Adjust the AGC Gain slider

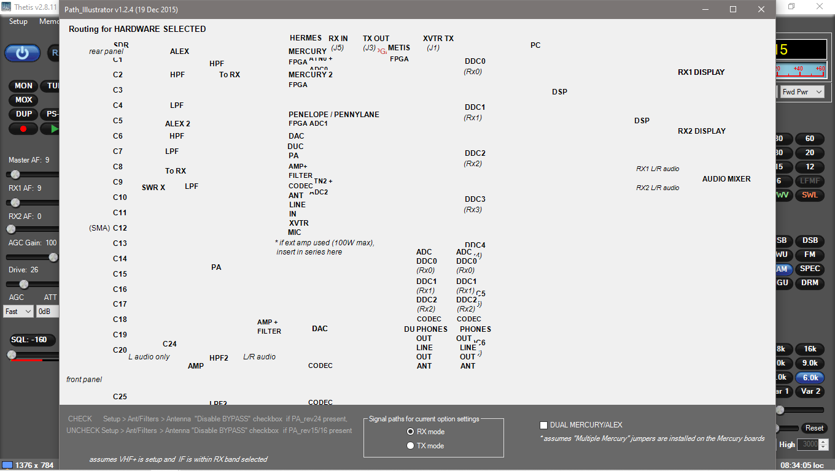click(32, 257)
